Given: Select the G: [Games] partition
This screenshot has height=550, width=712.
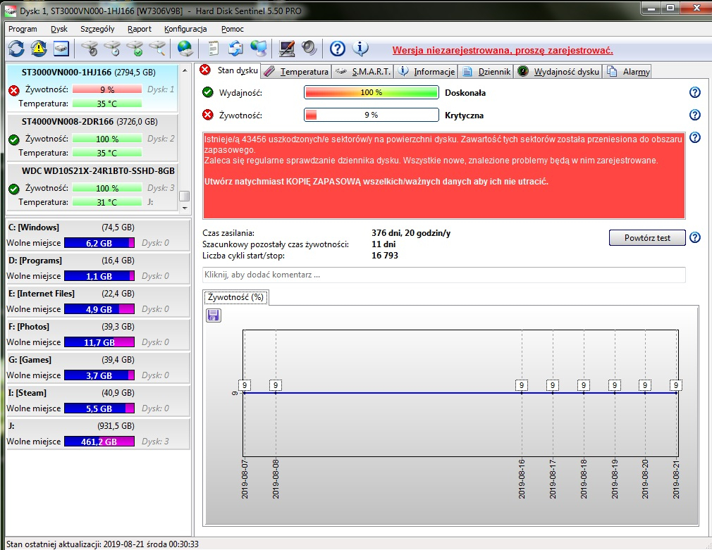Looking at the screenshot, I should tap(98, 368).
